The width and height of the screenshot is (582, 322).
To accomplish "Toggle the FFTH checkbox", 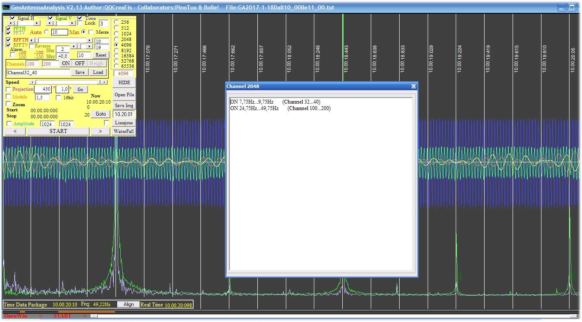I will (9, 28).
